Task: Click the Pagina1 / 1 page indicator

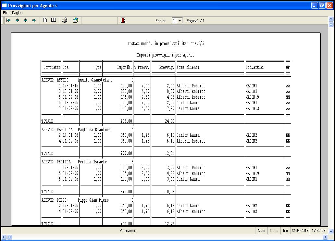Action: point(195,21)
